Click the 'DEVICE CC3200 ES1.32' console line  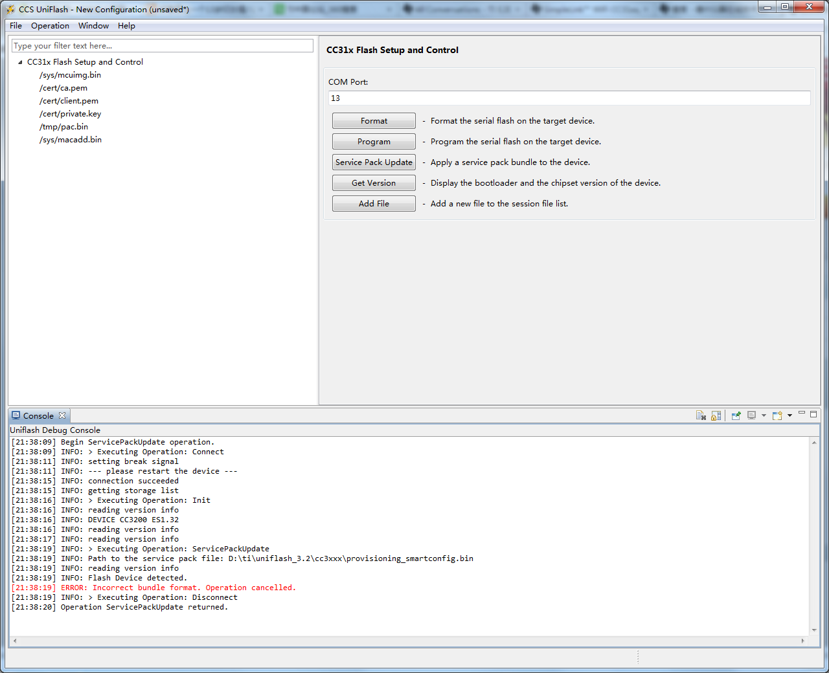pyautogui.click(x=95, y=520)
